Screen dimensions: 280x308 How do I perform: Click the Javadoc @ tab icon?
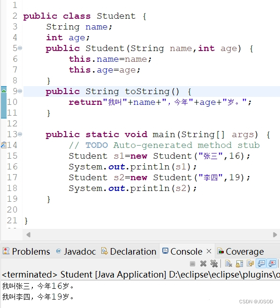tap(59, 251)
